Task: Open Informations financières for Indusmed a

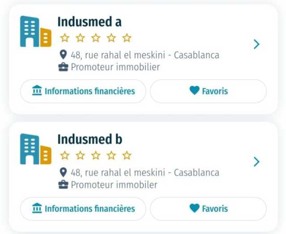Action: pos(83,91)
